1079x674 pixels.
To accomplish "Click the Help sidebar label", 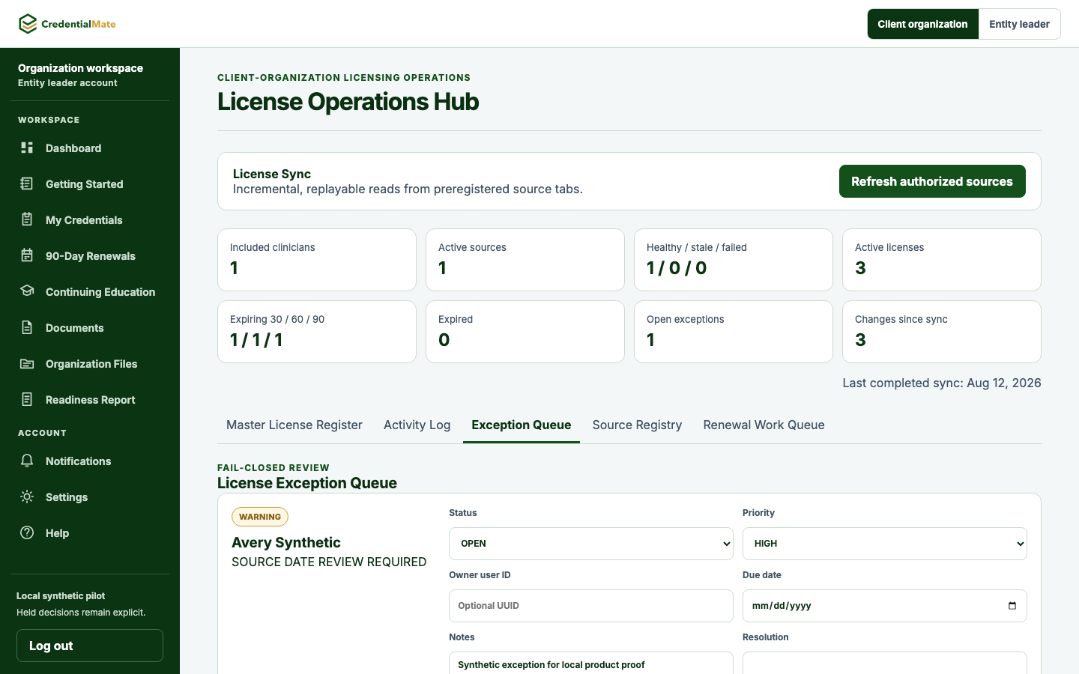I will [x=57, y=533].
